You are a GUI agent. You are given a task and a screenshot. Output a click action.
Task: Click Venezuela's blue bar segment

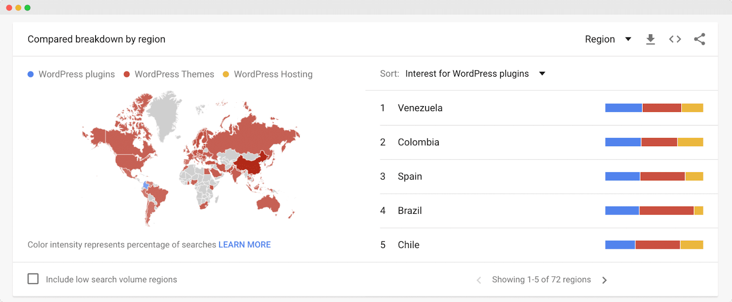pos(624,108)
